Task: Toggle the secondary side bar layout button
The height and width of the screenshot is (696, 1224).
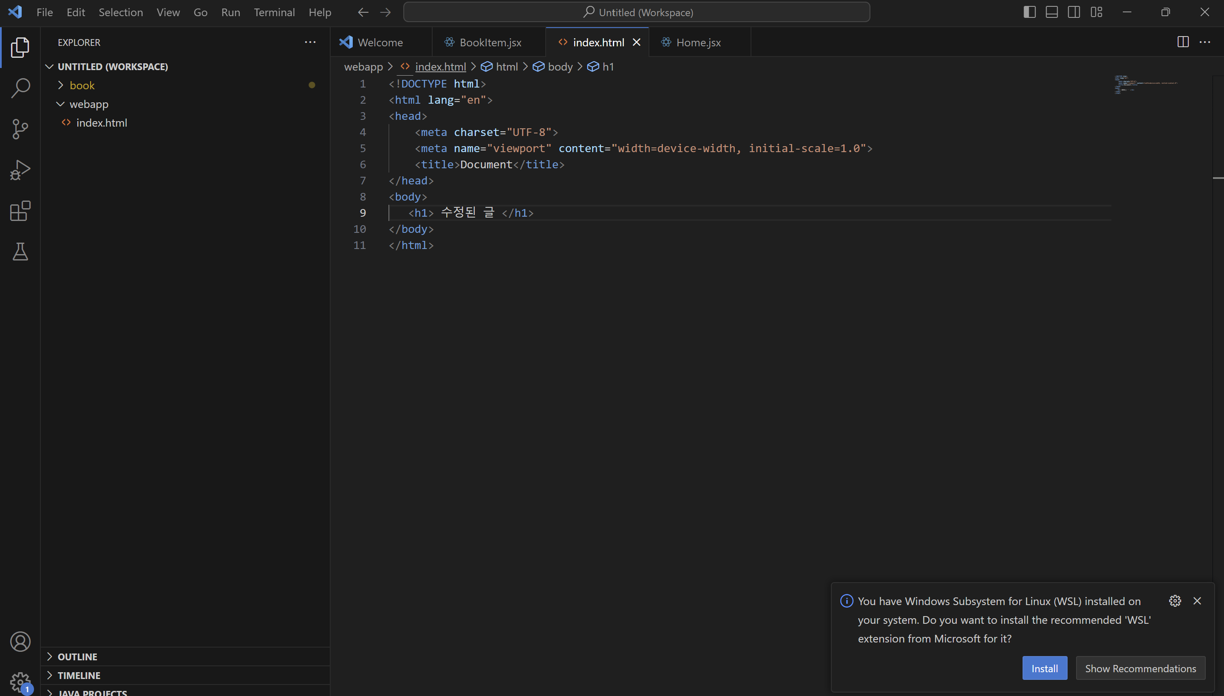Action: click(1074, 12)
